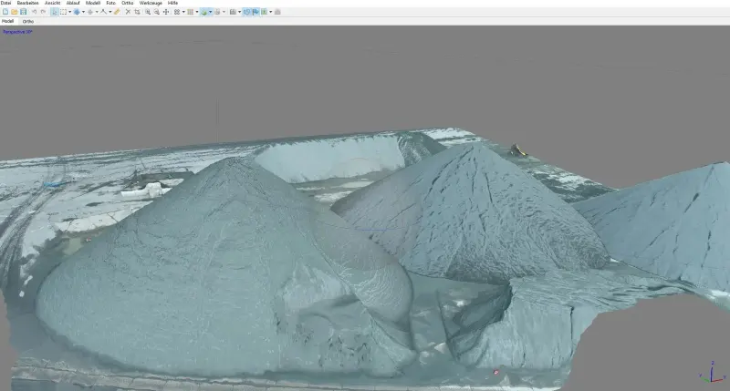The width and height of the screenshot is (730, 391).
Task: Open the point cloud display dropdown
Action: [183, 12]
